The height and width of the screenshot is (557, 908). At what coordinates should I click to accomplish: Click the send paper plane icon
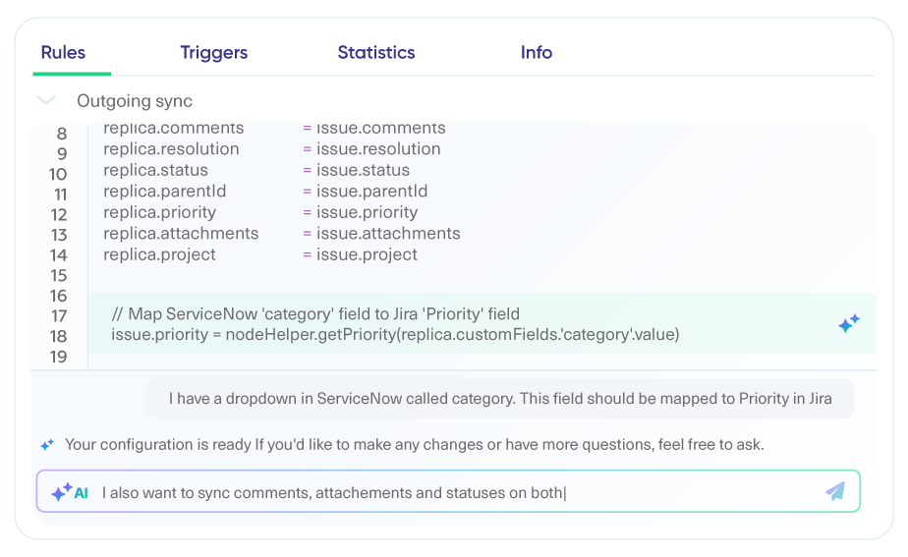[x=835, y=491]
